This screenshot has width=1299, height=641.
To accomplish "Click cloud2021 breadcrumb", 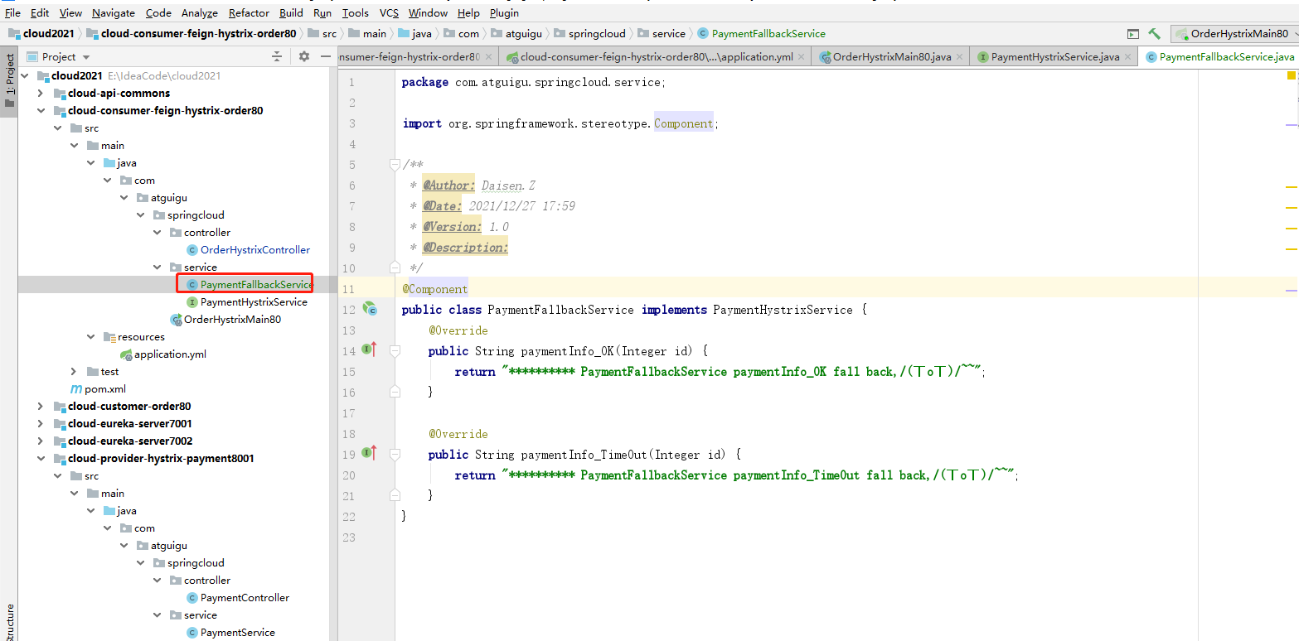I will pyautogui.click(x=48, y=34).
